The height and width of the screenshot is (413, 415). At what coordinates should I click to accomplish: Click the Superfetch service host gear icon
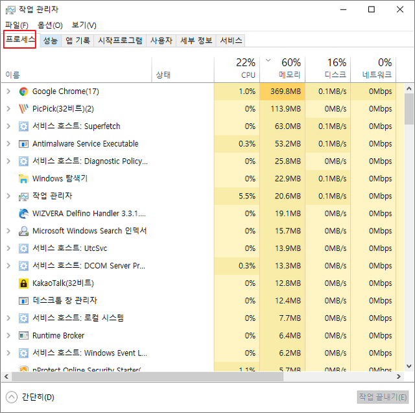(x=23, y=126)
